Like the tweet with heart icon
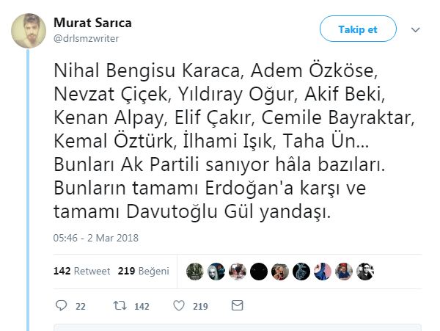440x331 pixels. coord(180,305)
